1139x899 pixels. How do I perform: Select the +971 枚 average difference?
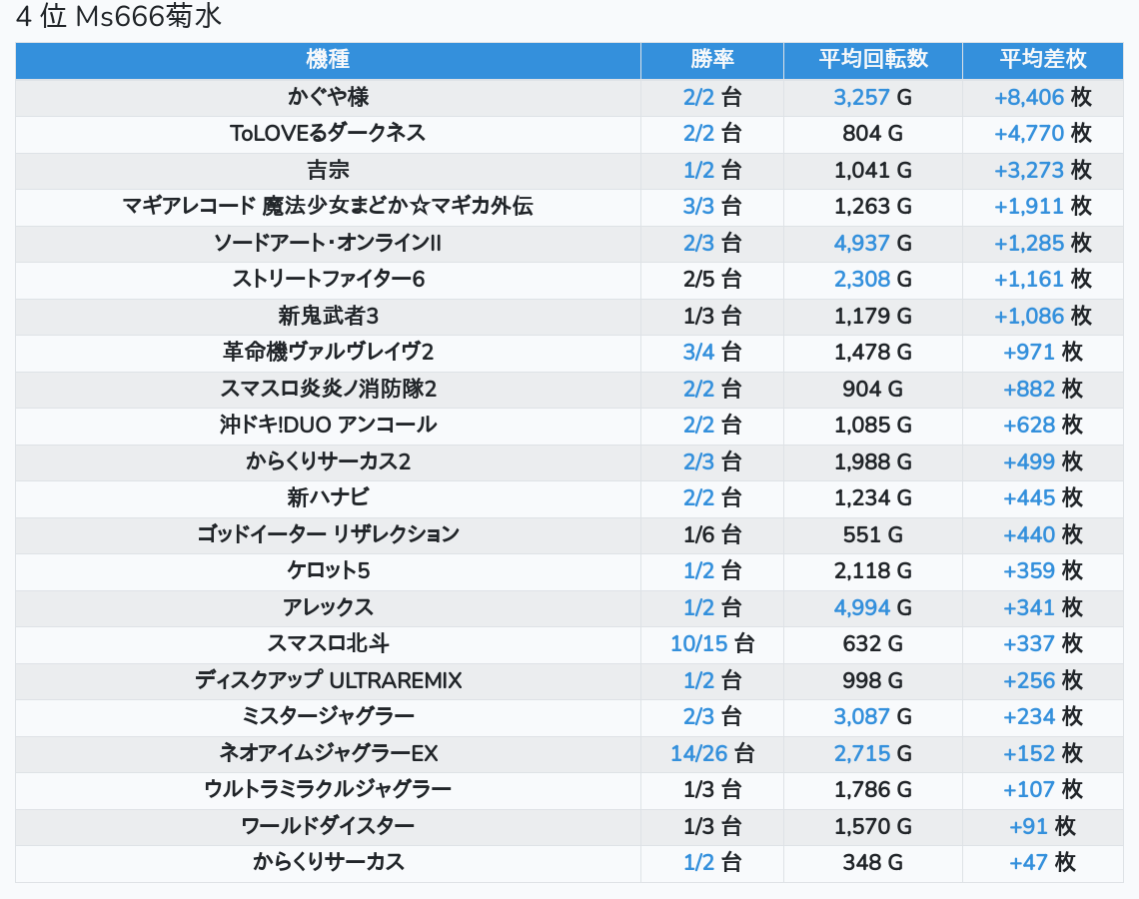tap(1042, 353)
